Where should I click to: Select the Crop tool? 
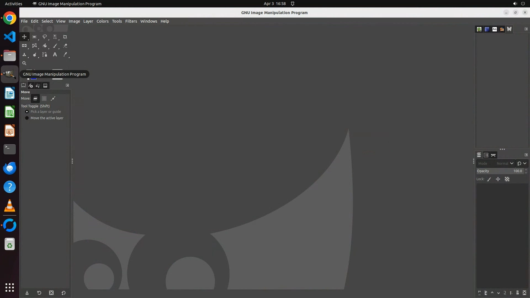click(x=65, y=37)
